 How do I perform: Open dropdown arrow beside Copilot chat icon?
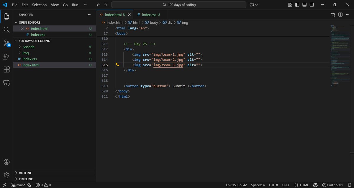click(x=257, y=5)
